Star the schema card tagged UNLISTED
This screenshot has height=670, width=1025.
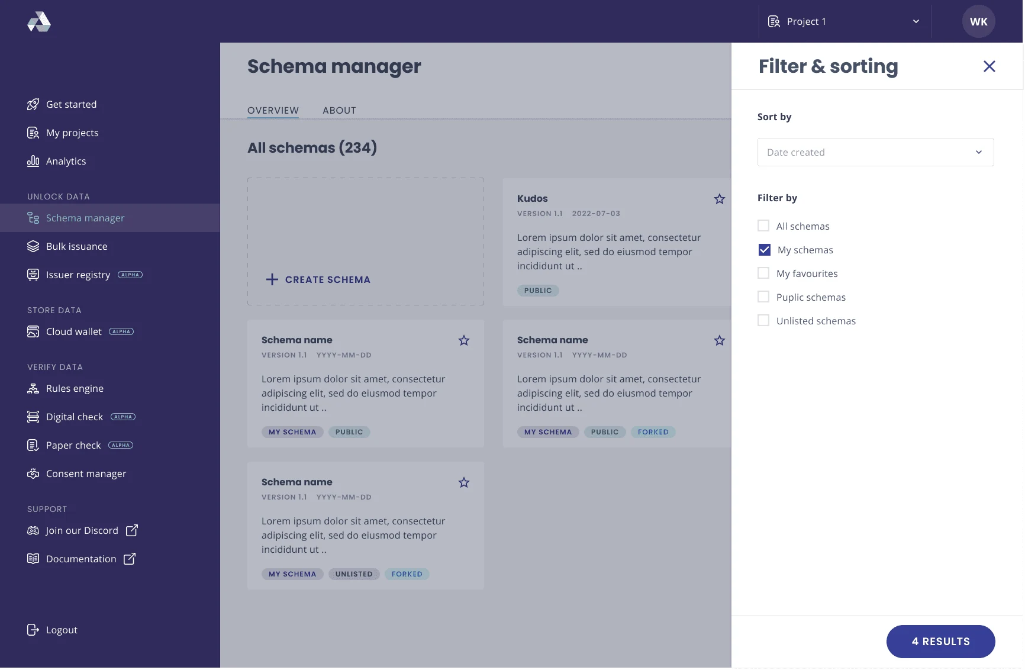(464, 482)
